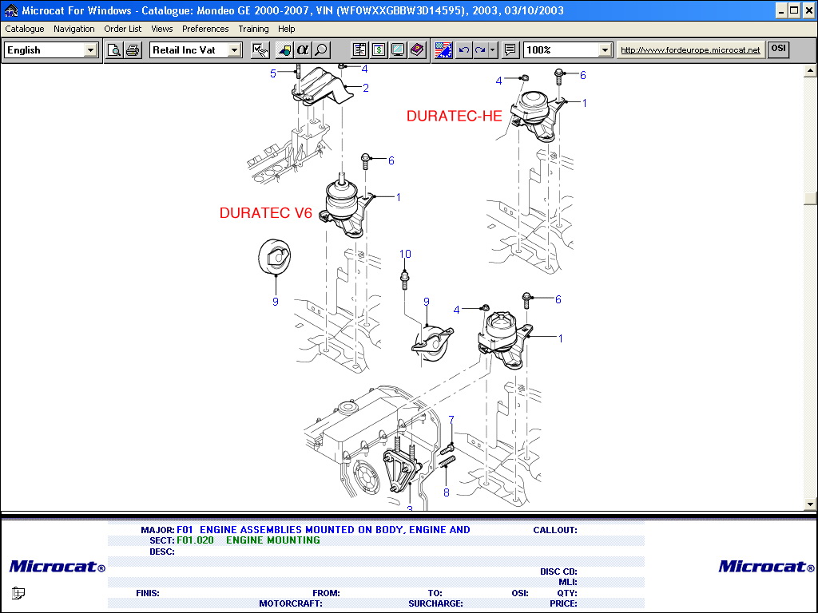Image resolution: width=818 pixels, height=613 pixels.
Task: Click the flags language icon
Action: 443,50
